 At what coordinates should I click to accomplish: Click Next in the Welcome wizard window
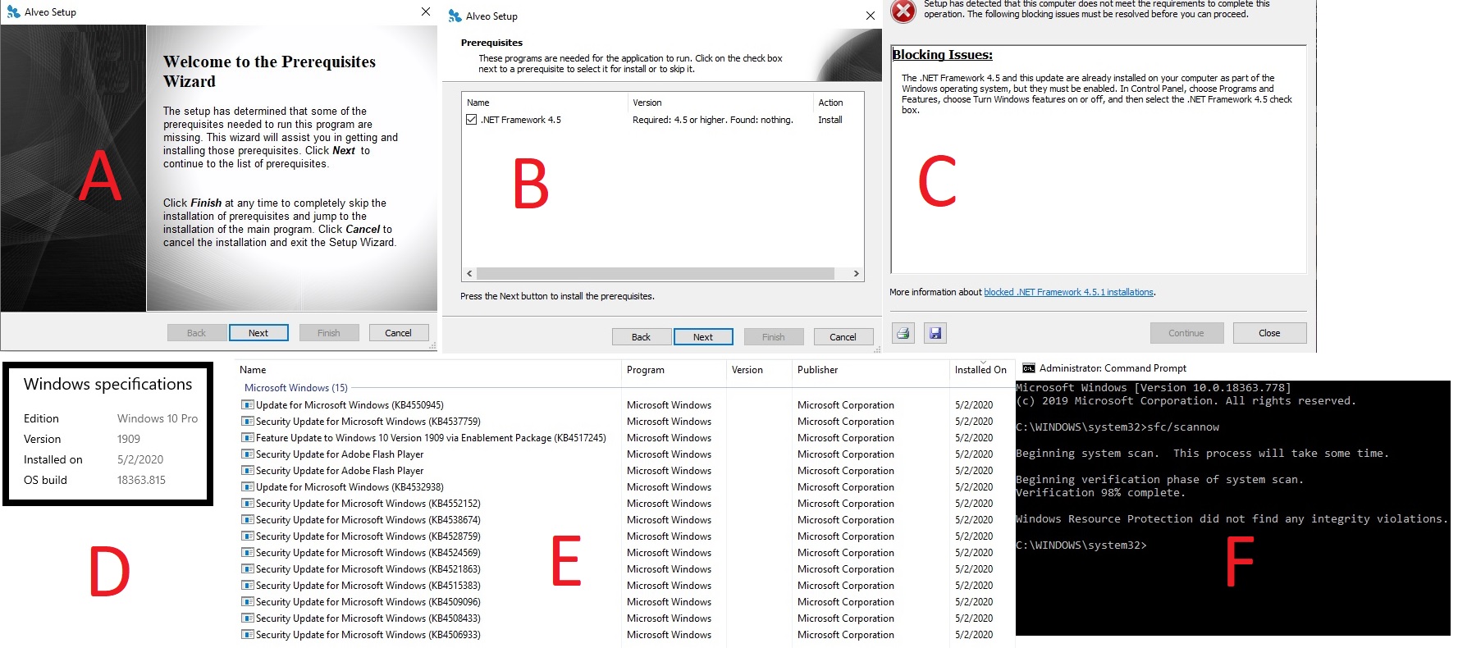pos(258,333)
